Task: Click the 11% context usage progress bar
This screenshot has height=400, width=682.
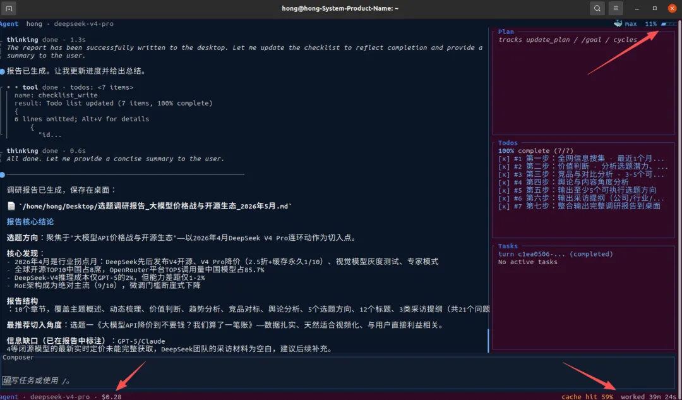Action: 669,24
